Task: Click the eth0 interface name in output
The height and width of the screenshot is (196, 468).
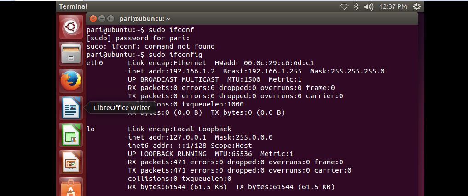Action: coord(94,63)
